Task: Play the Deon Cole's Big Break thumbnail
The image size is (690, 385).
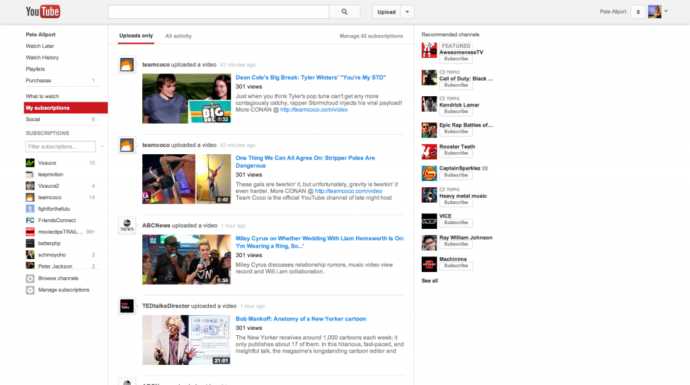Action: pyautogui.click(x=187, y=98)
